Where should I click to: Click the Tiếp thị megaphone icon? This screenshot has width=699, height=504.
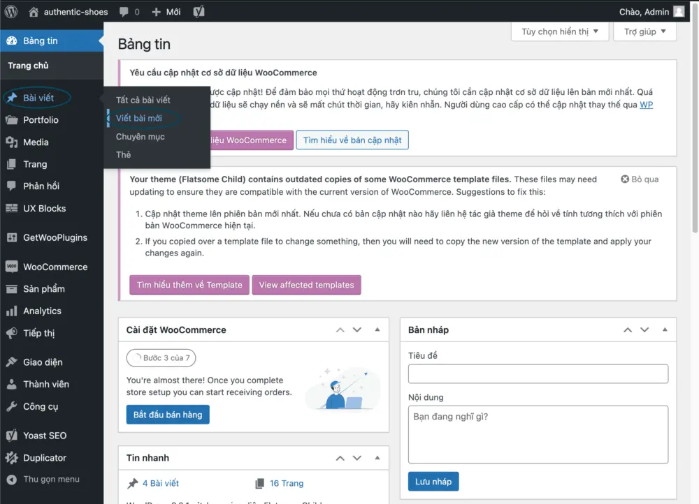click(12, 333)
